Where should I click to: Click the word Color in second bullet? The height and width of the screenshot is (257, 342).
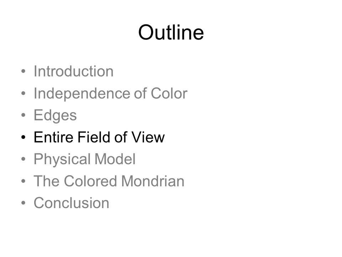pos(169,93)
